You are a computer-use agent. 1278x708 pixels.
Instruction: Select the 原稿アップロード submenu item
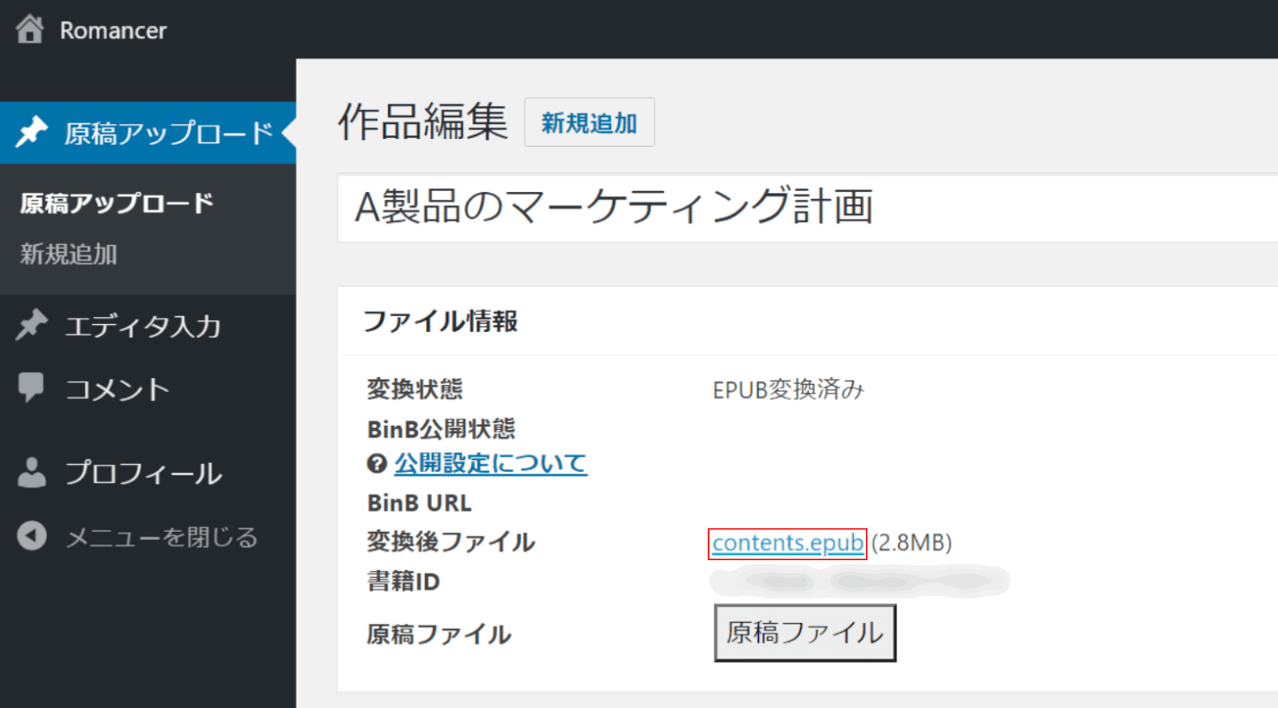click(117, 204)
